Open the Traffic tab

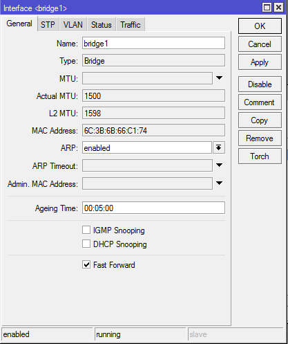click(x=131, y=25)
